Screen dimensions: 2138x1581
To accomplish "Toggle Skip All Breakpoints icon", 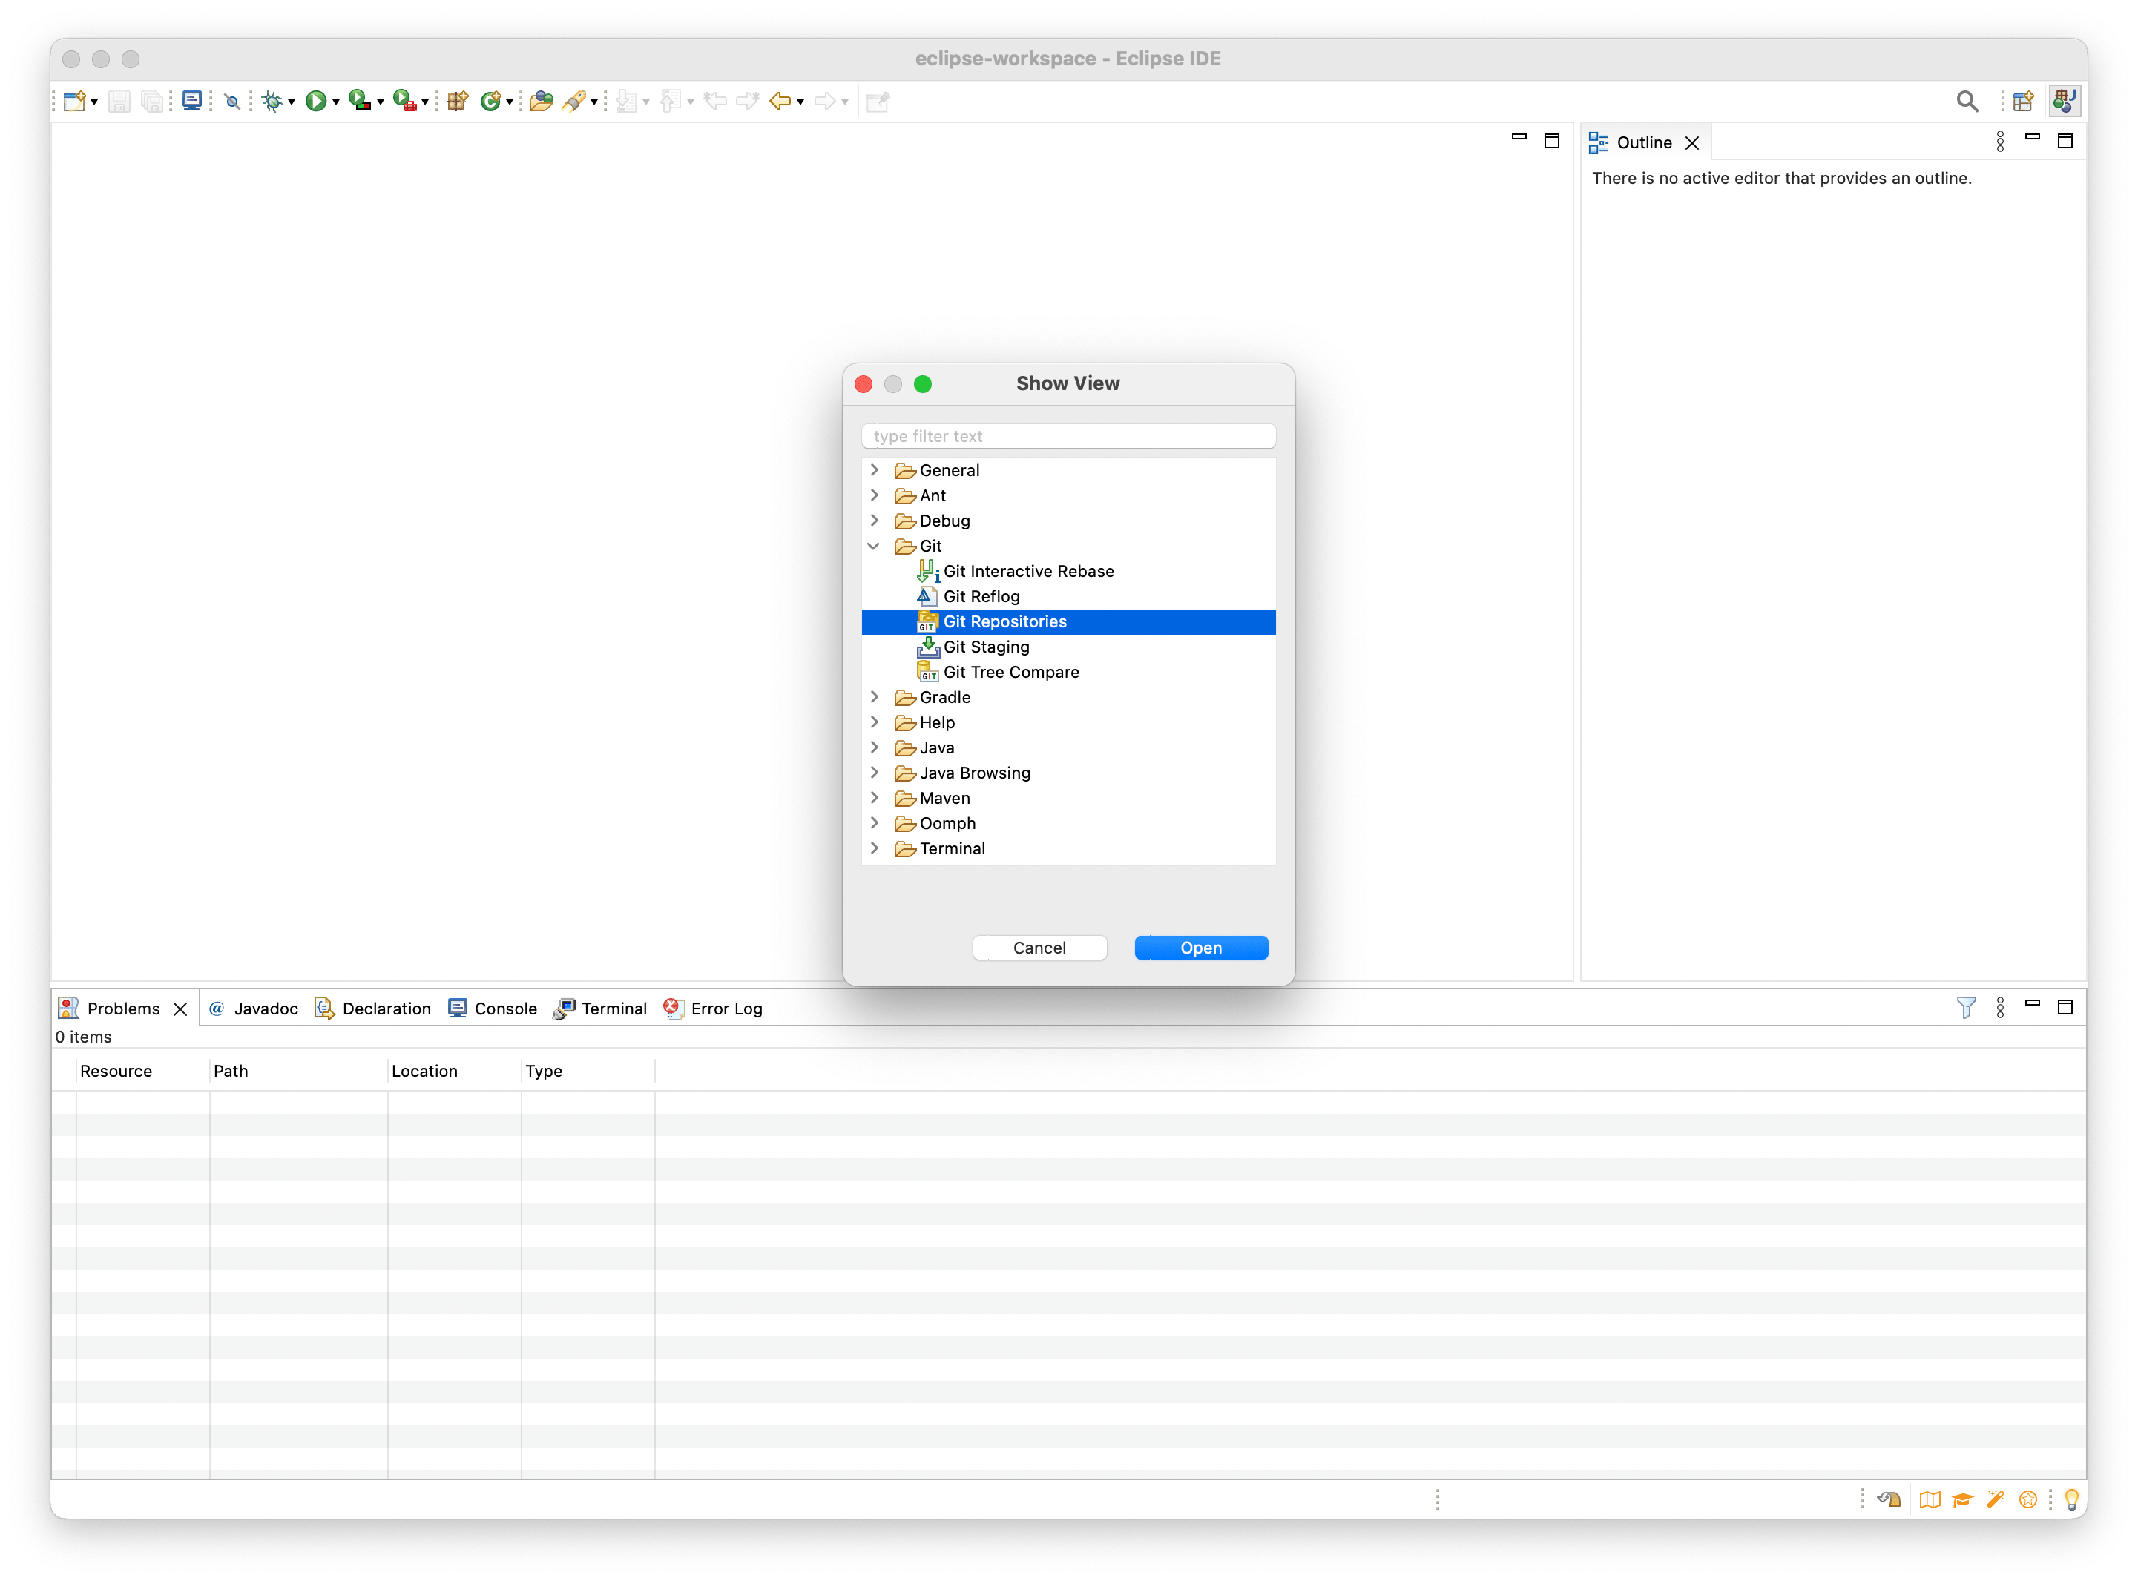I will (x=231, y=101).
